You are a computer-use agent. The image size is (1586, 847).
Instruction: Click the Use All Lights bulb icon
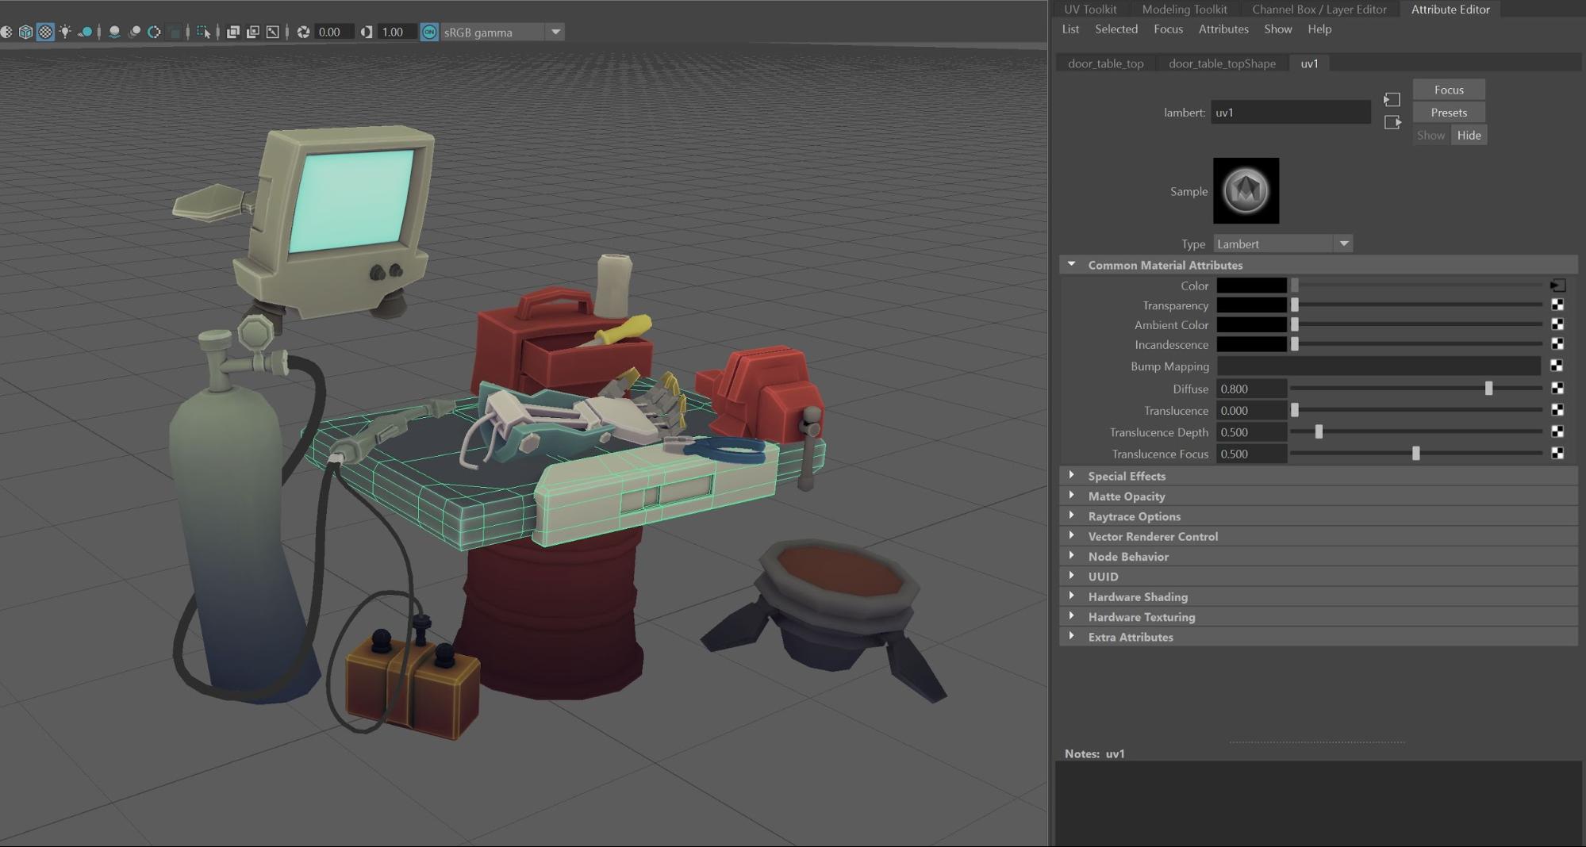[65, 32]
